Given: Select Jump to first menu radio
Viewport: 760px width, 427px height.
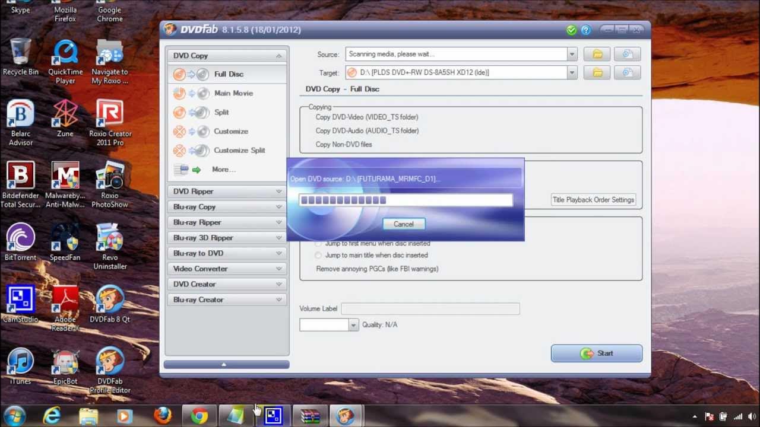Looking at the screenshot, I should coord(318,243).
